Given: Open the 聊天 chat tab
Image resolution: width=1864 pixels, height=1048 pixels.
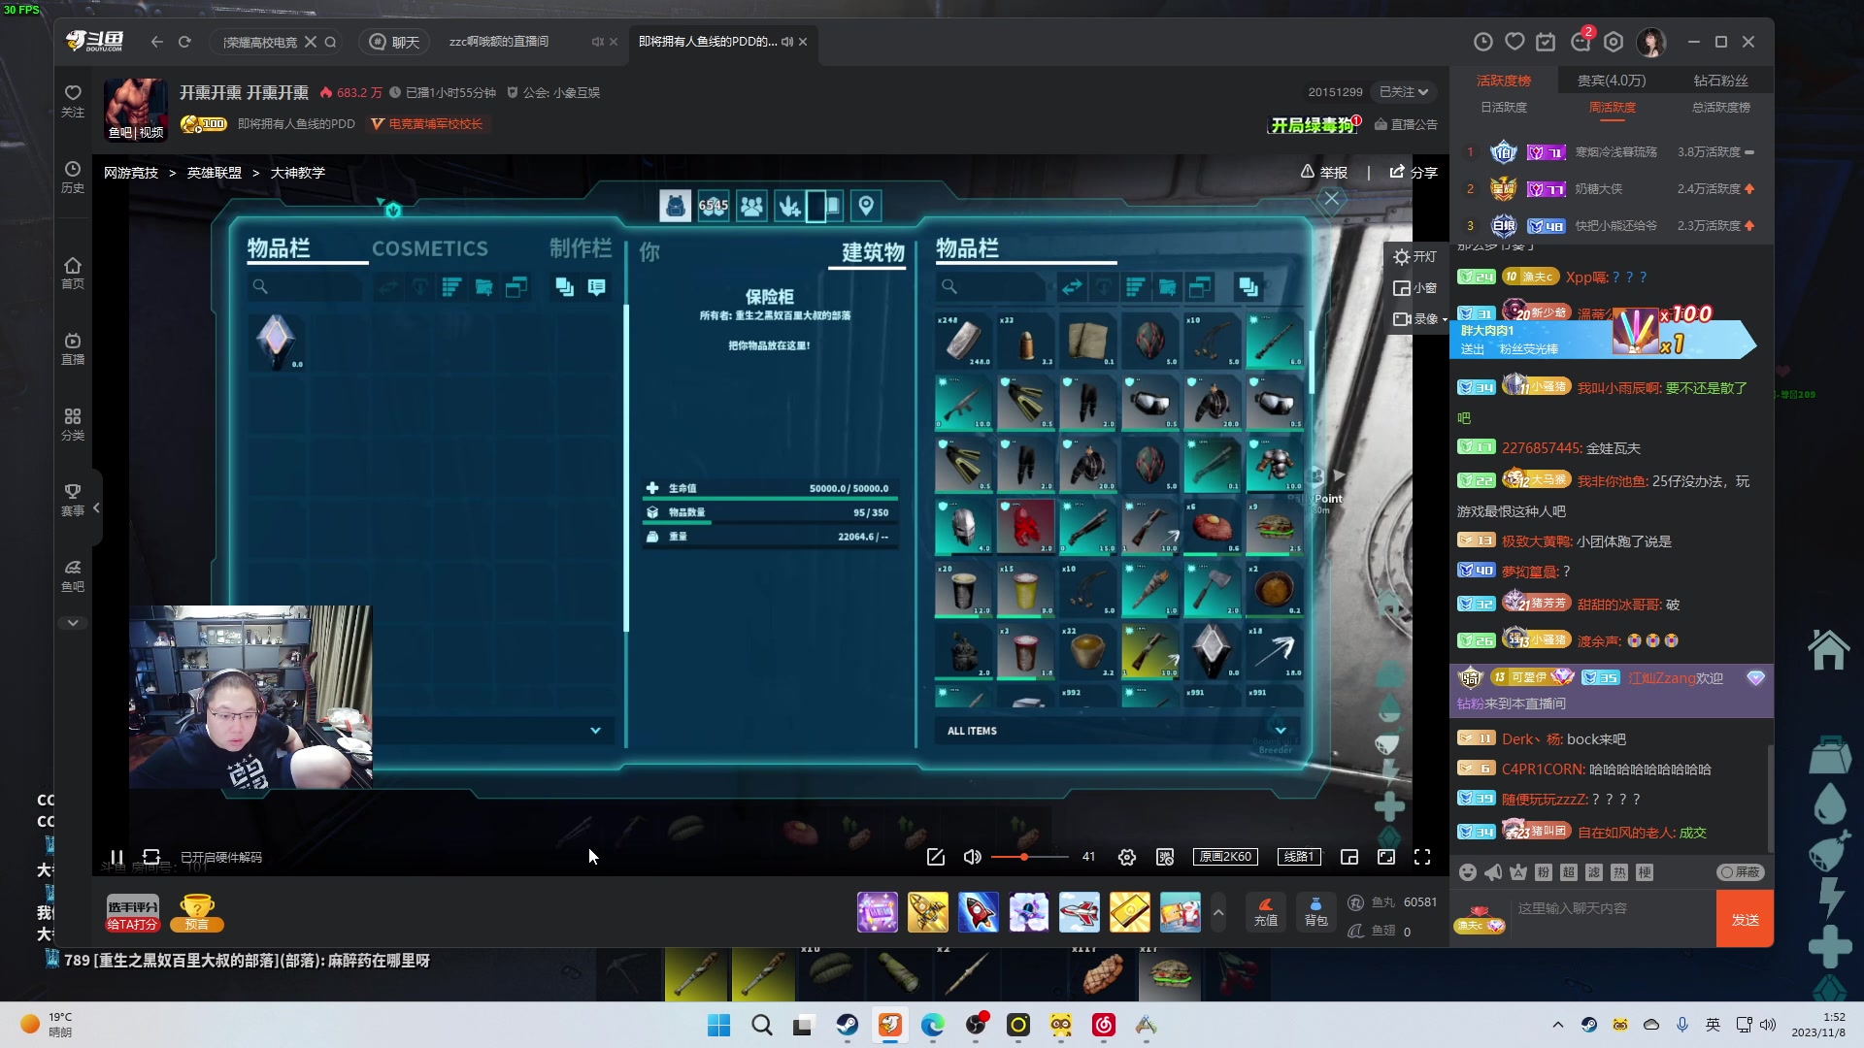Looking at the screenshot, I should (395, 42).
